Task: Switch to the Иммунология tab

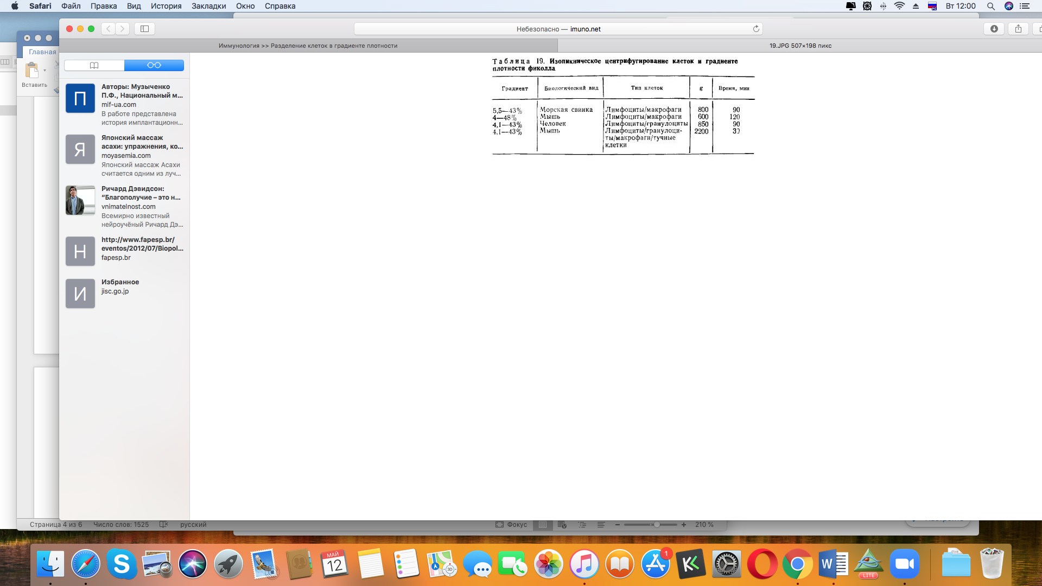Action: coord(308,46)
